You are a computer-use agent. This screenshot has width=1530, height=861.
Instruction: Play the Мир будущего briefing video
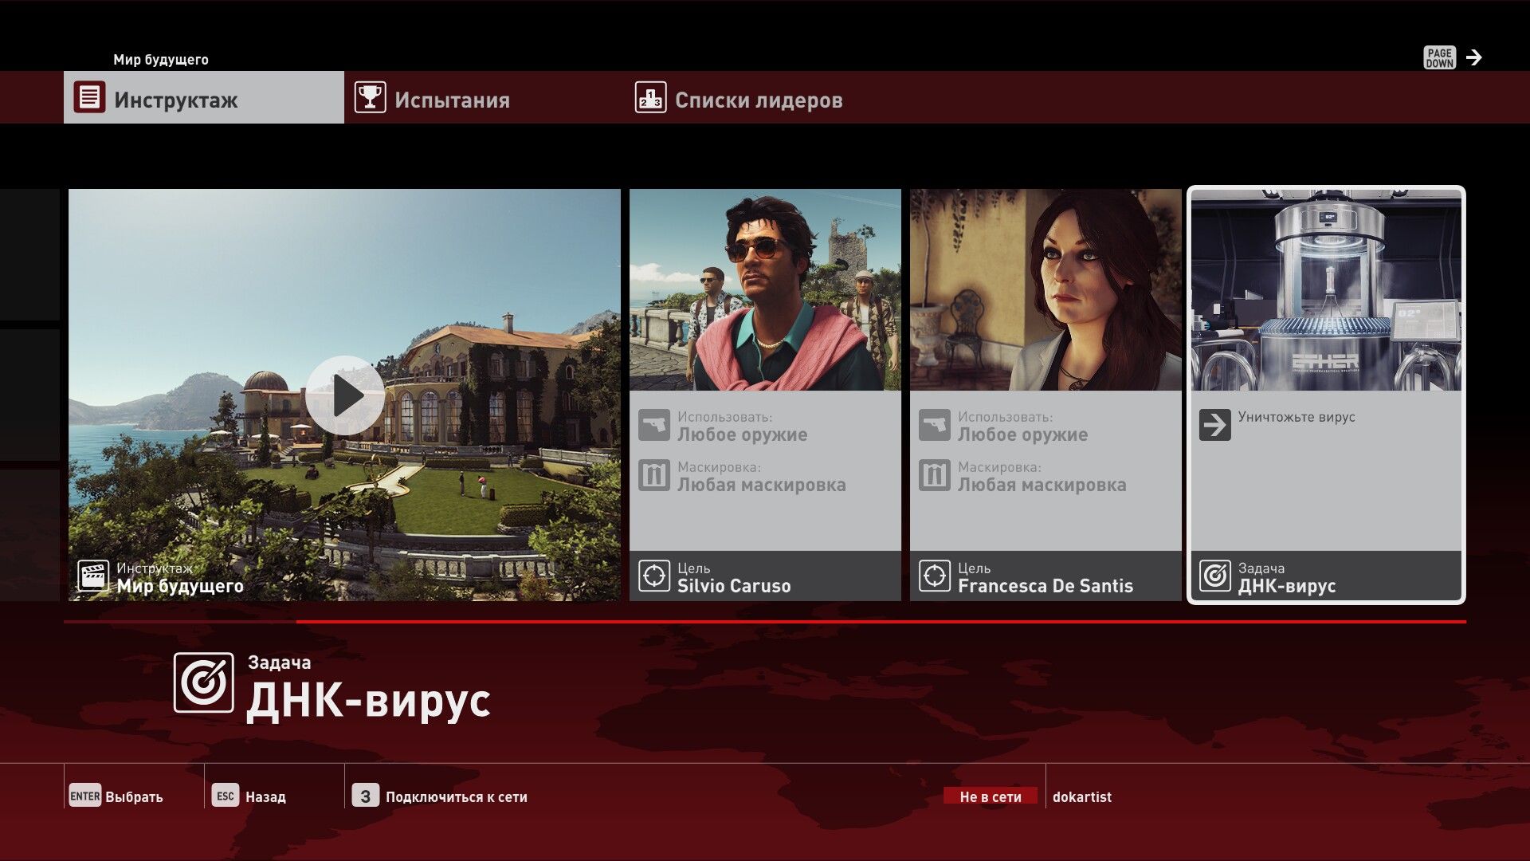[344, 395]
